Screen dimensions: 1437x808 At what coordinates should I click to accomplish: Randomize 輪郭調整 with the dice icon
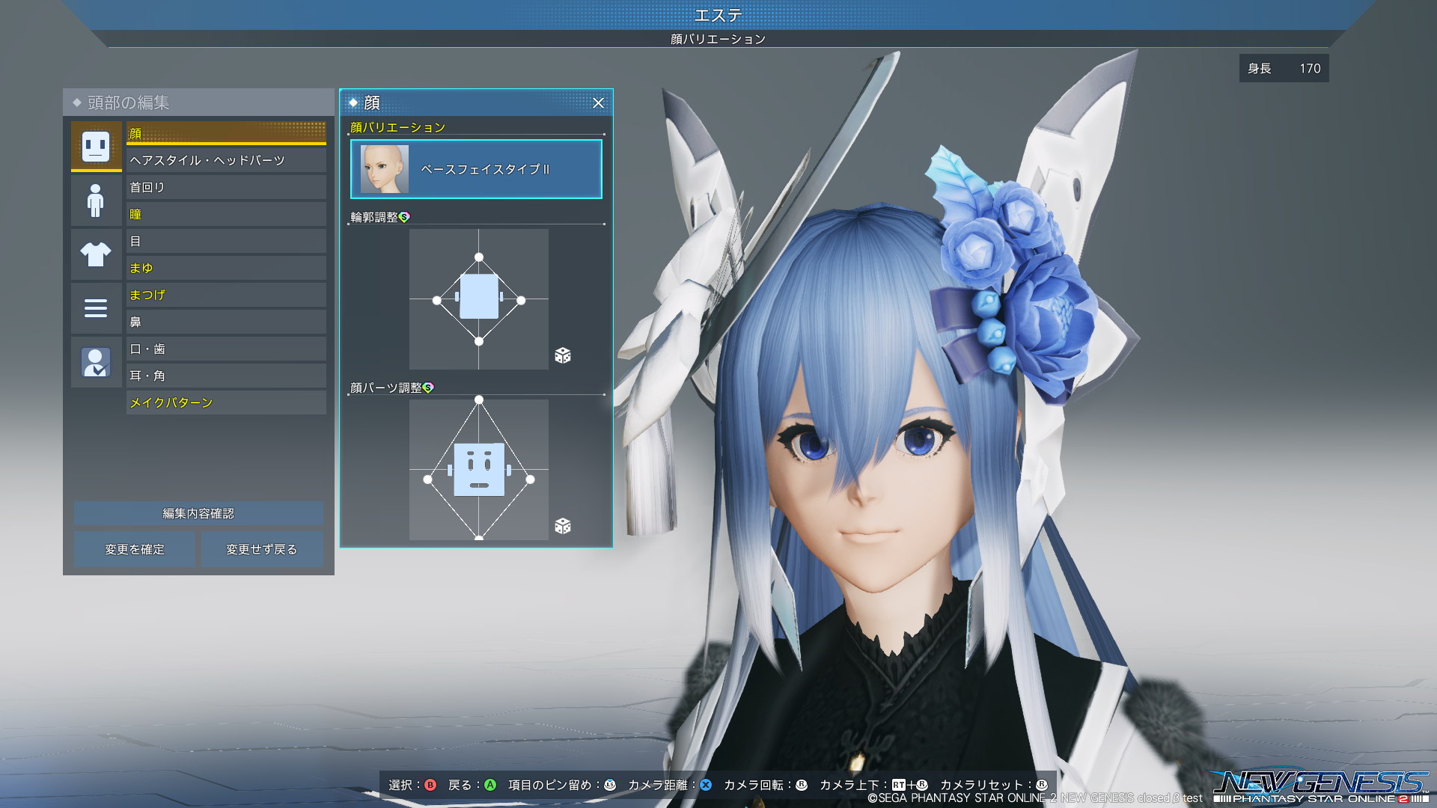563,355
